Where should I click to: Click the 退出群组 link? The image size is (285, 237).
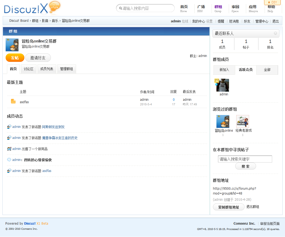tap(253, 207)
